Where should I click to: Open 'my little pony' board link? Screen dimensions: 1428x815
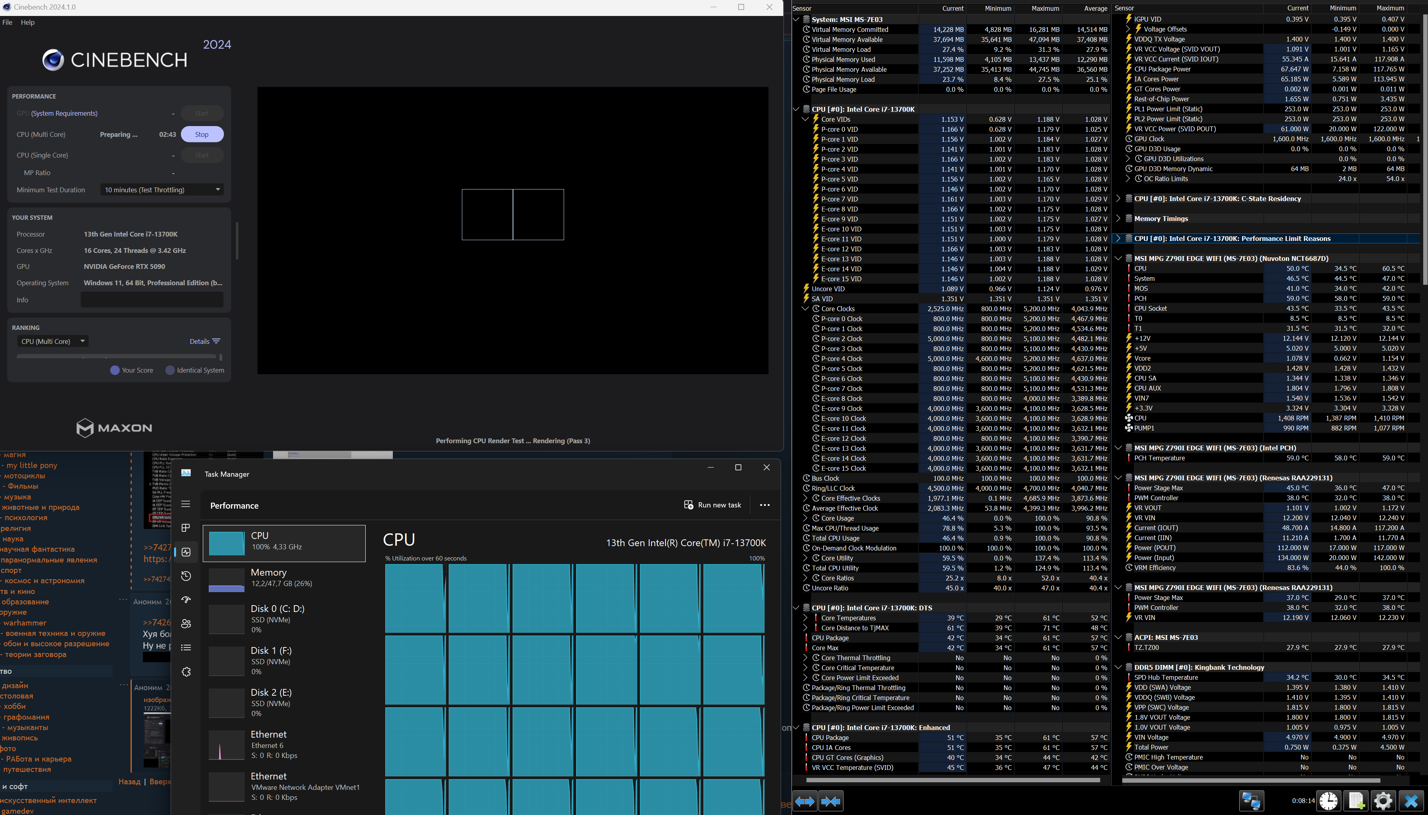click(x=32, y=465)
